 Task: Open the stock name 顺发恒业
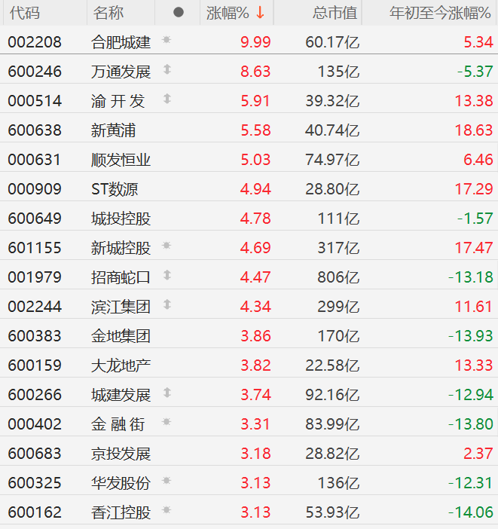pos(121,160)
